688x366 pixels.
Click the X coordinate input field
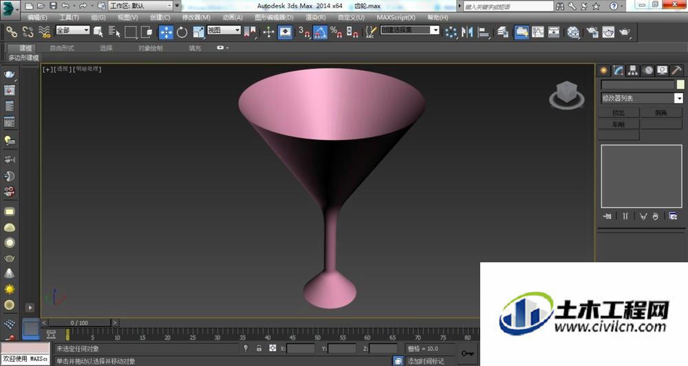coord(301,348)
